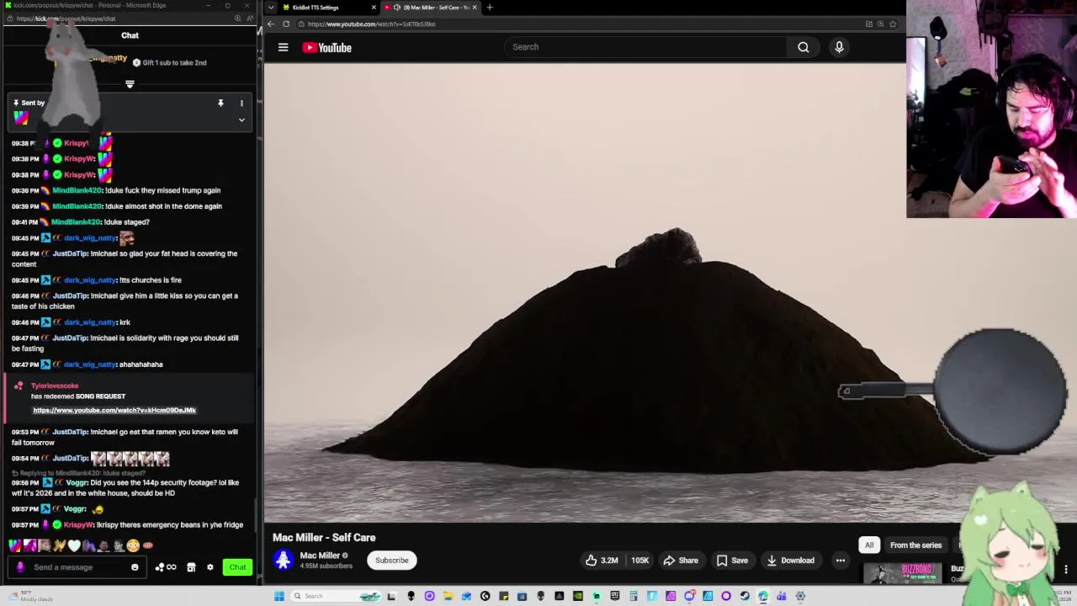Insert the rainbow W quick emote

click(15, 545)
